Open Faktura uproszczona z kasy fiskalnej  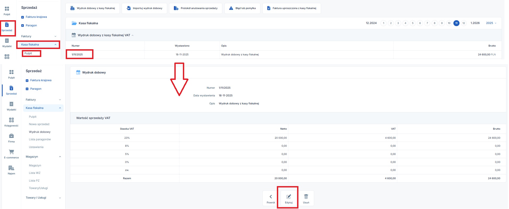[x=292, y=8]
